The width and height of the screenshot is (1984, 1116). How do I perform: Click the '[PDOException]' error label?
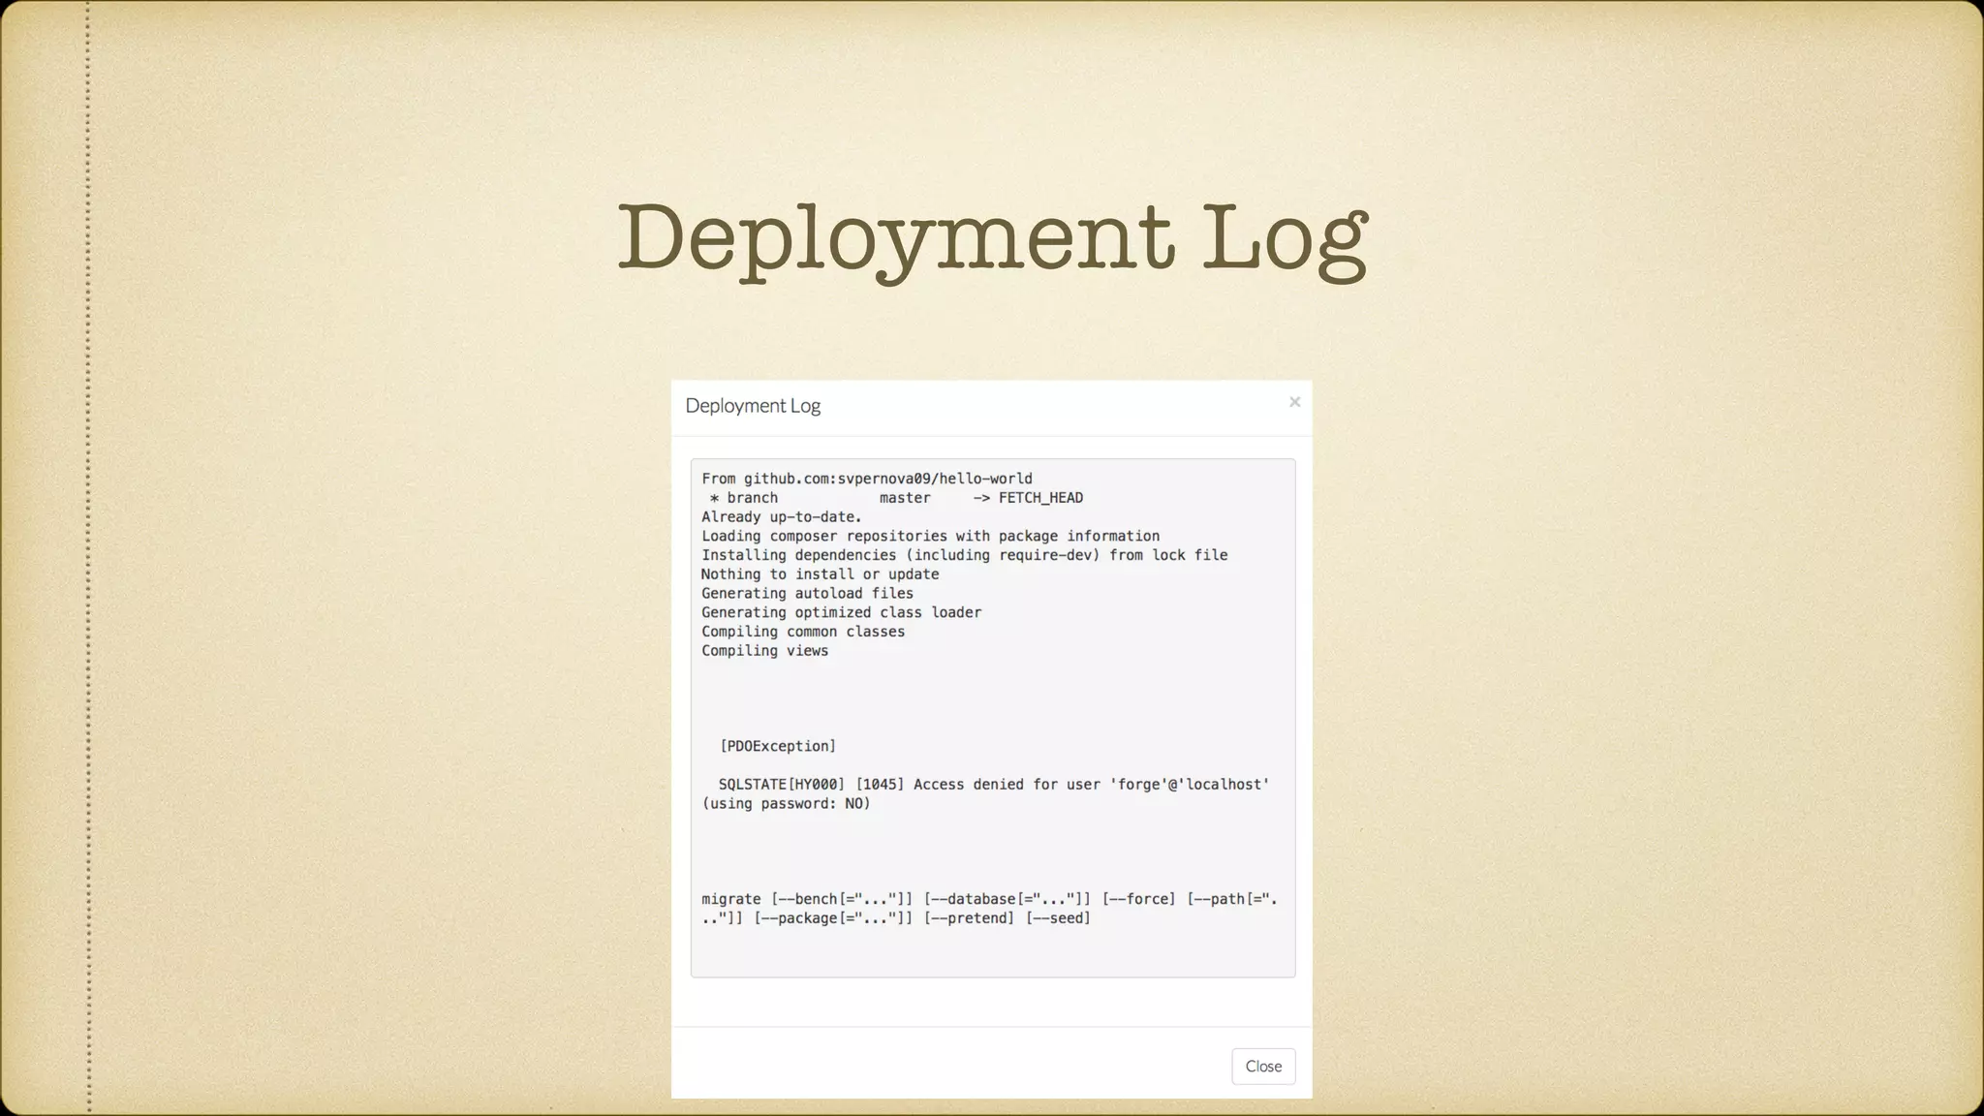point(777,746)
